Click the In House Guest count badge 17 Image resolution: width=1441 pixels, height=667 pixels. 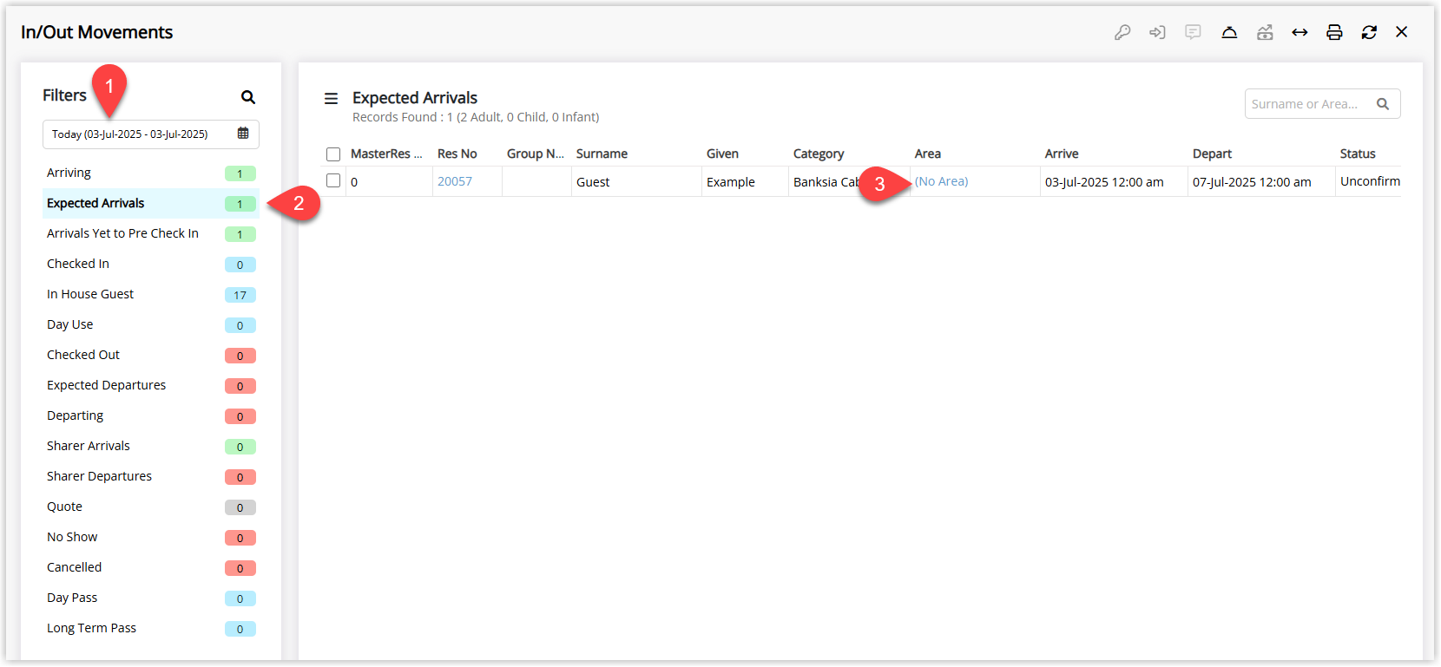[x=240, y=295]
